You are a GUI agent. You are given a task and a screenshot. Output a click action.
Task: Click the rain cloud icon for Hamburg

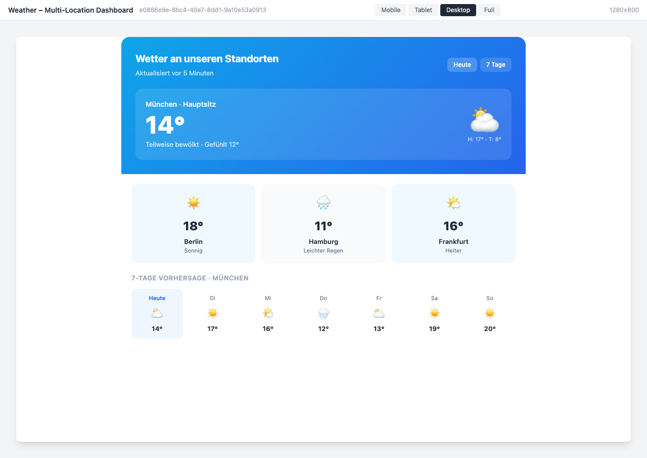pyautogui.click(x=323, y=202)
